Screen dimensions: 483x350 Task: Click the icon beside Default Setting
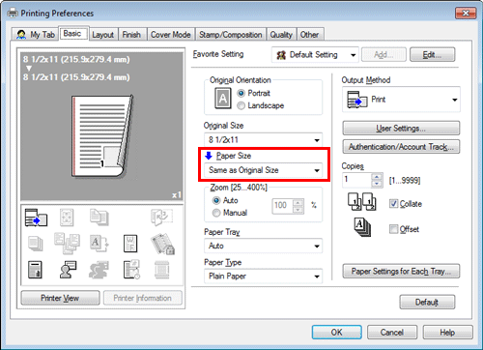281,55
